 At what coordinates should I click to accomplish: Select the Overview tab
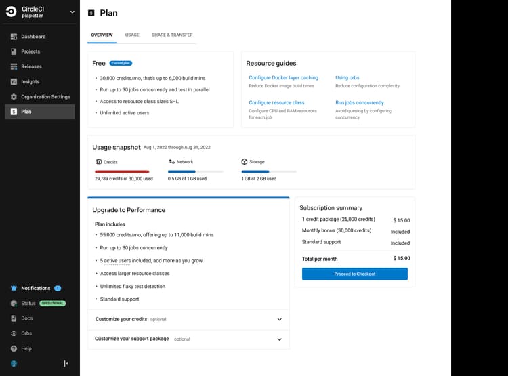(x=102, y=35)
